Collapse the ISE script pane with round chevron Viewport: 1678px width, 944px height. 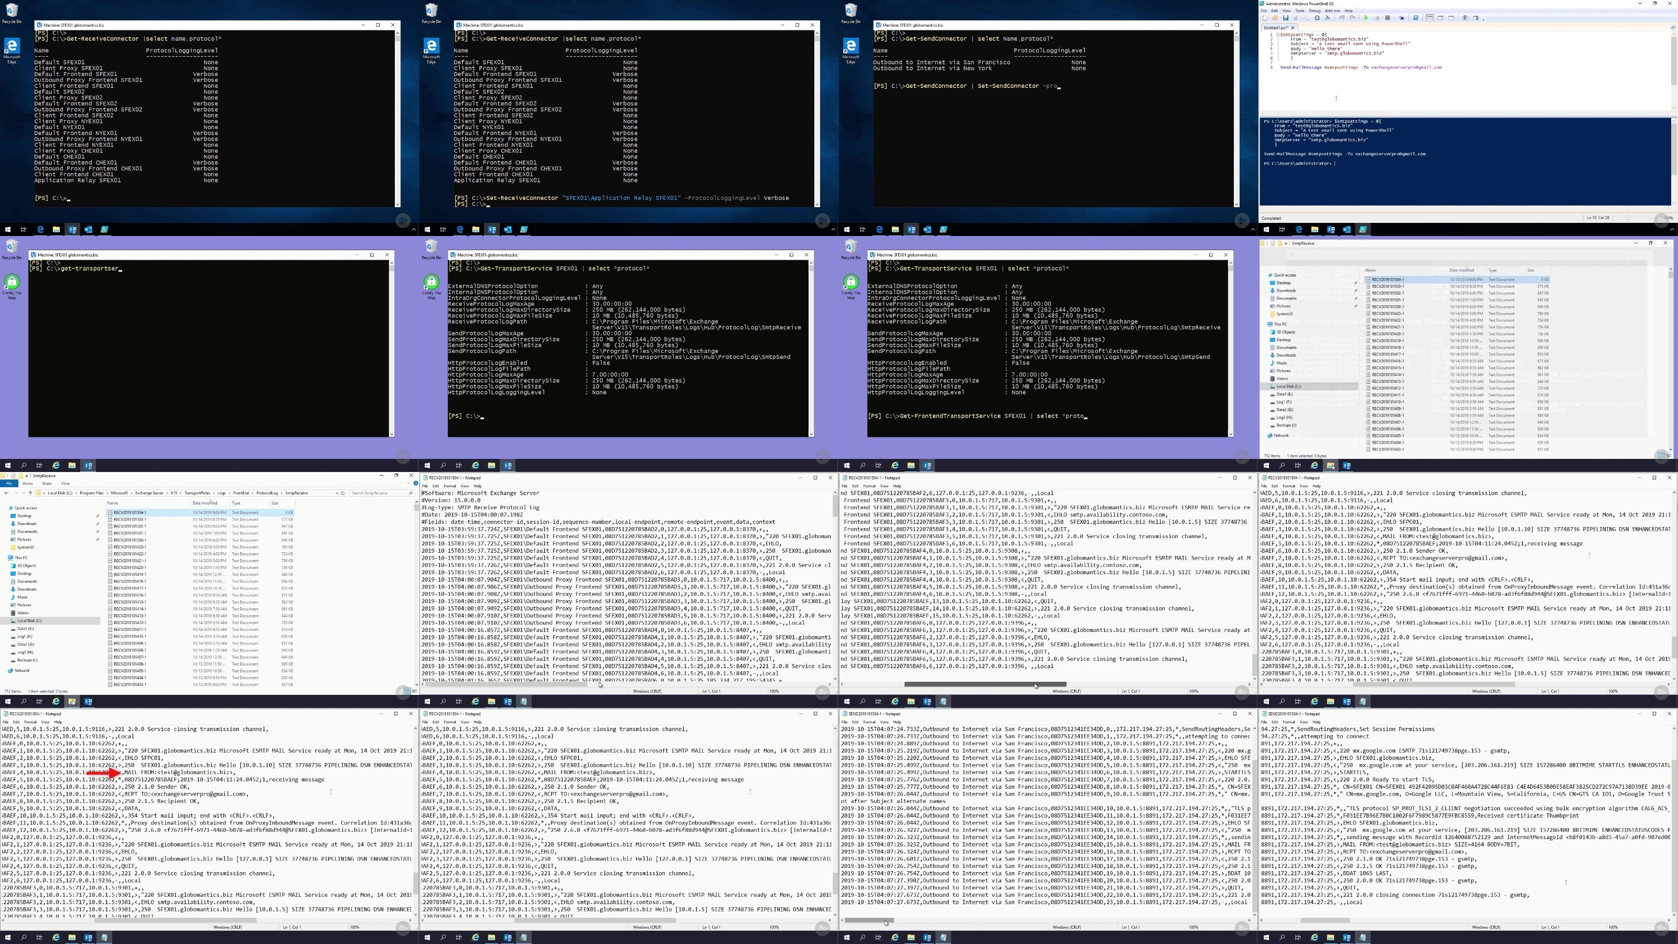[1673, 27]
